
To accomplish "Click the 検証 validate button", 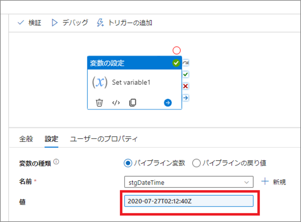I will (x=29, y=23).
